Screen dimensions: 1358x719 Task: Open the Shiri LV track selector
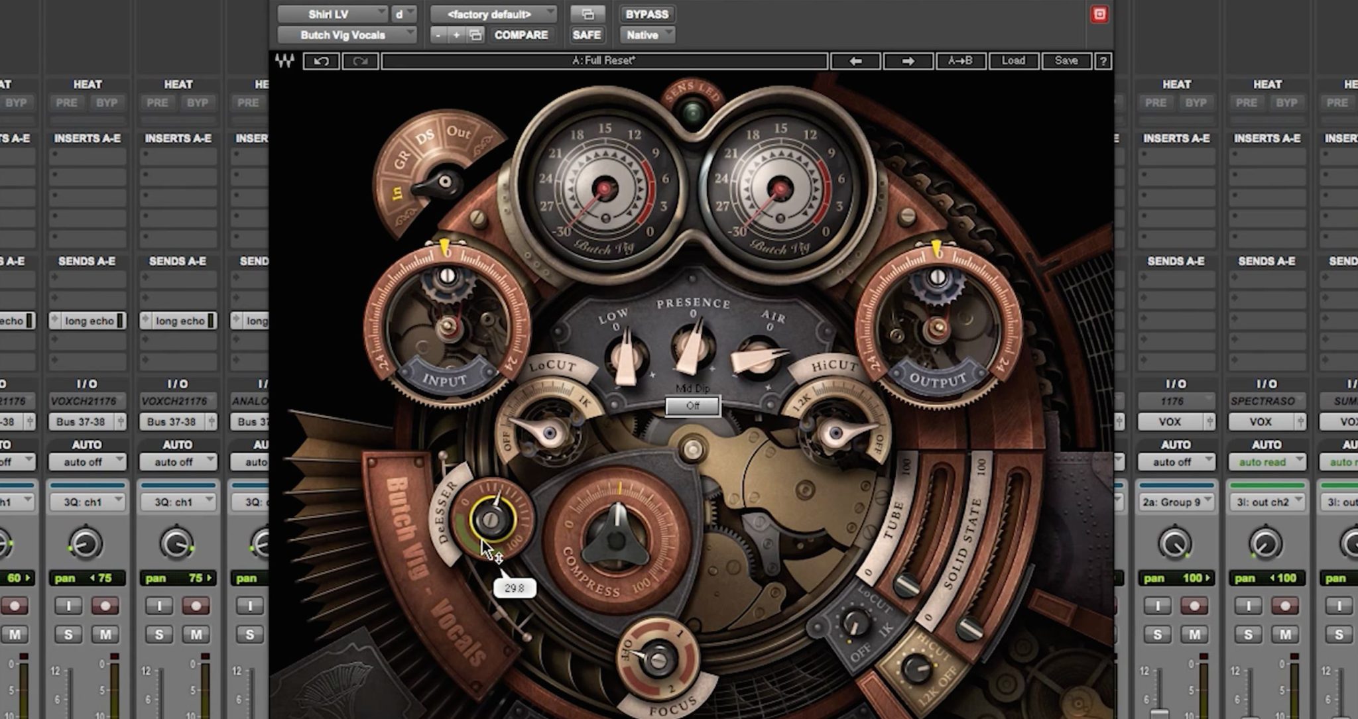coord(333,14)
